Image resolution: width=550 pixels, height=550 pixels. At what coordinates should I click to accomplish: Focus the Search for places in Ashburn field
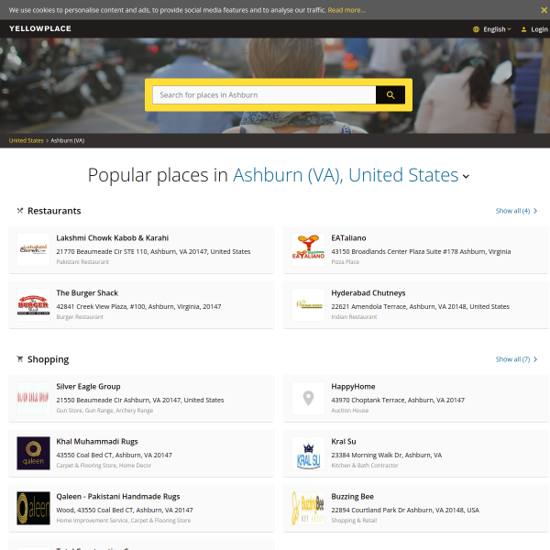264,95
